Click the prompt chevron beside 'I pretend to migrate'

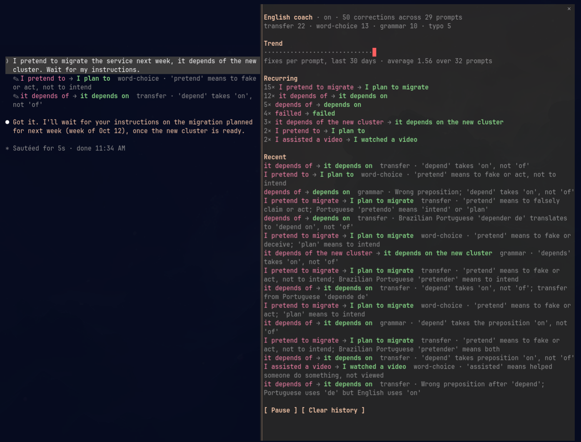pyautogui.click(x=7, y=61)
